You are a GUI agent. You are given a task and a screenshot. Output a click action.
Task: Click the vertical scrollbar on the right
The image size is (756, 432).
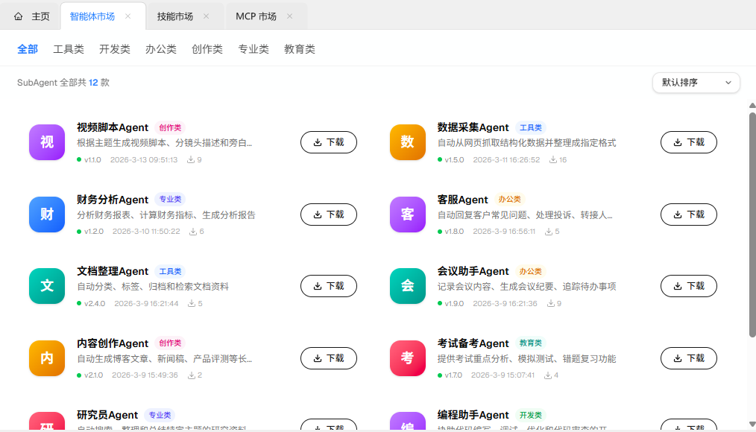[752, 223]
